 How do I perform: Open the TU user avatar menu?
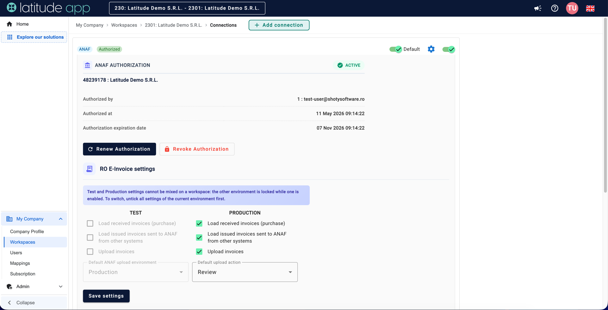coord(572,8)
